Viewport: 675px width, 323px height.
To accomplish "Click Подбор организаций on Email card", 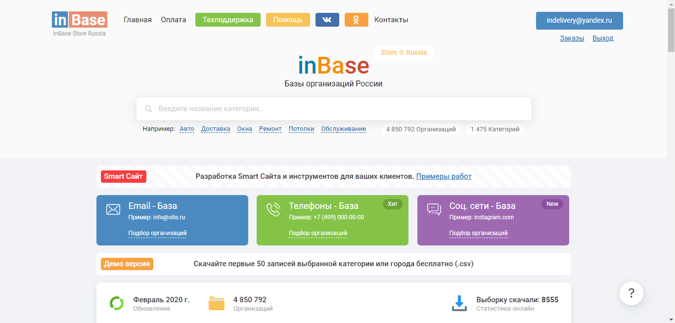I will tap(157, 233).
